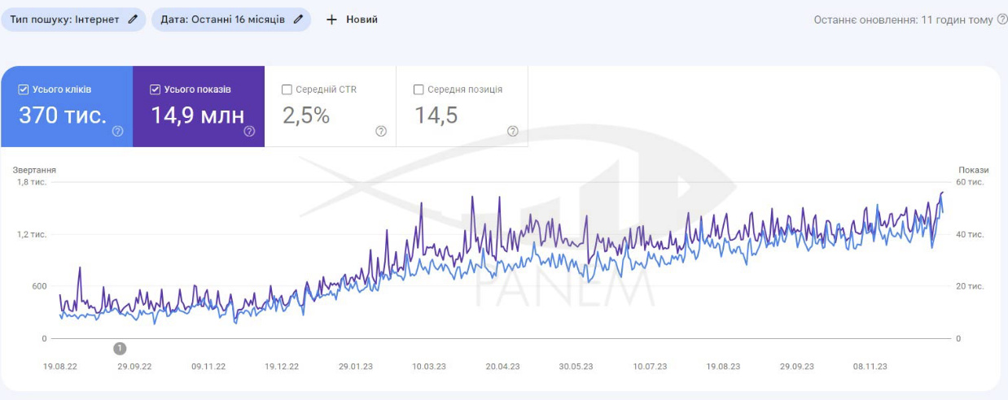The image size is (1008, 400).
Task: Click the plus icon beside Новий
Action: point(331,20)
